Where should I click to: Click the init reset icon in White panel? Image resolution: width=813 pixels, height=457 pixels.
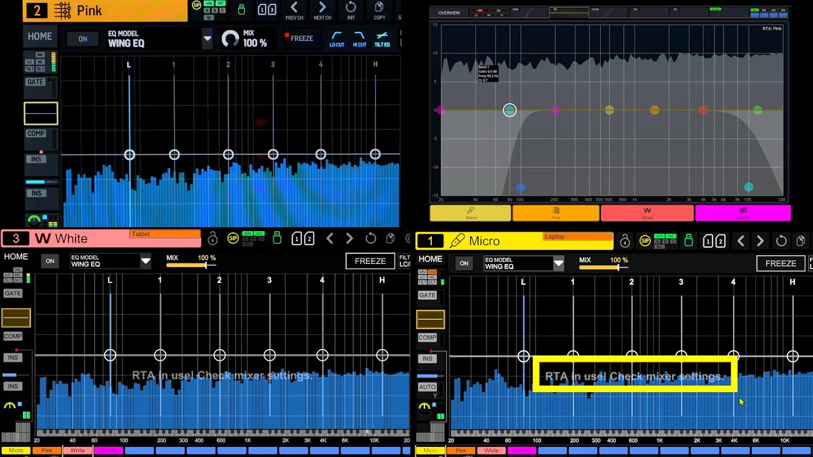pyautogui.click(x=371, y=239)
